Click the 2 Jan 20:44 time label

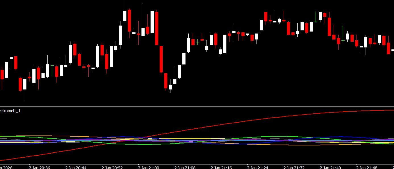[76, 168]
